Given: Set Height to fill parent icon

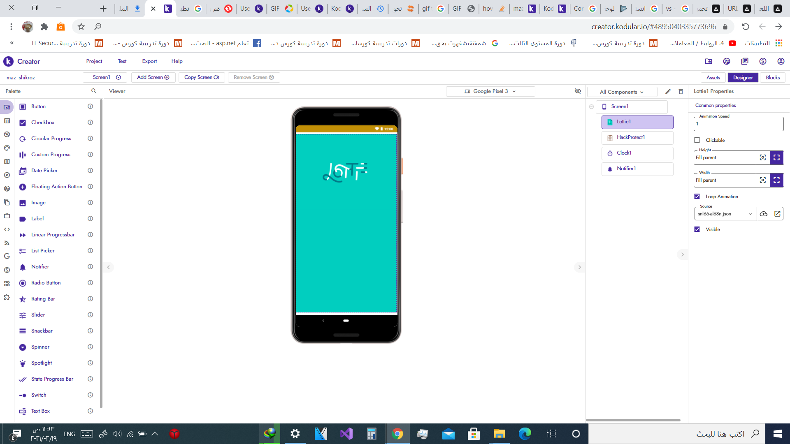Looking at the screenshot, I should [x=776, y=157].
